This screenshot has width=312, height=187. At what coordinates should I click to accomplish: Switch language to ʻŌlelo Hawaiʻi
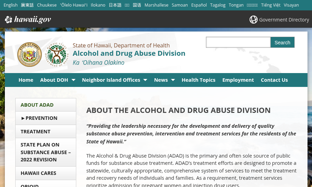73,5
